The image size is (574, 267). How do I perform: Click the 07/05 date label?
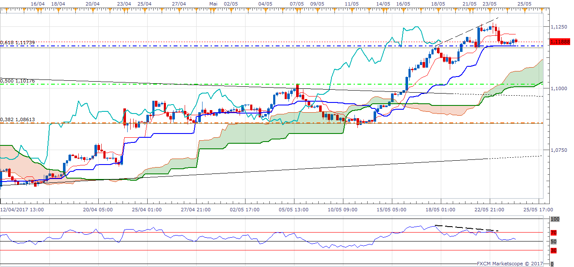(297, 3)
